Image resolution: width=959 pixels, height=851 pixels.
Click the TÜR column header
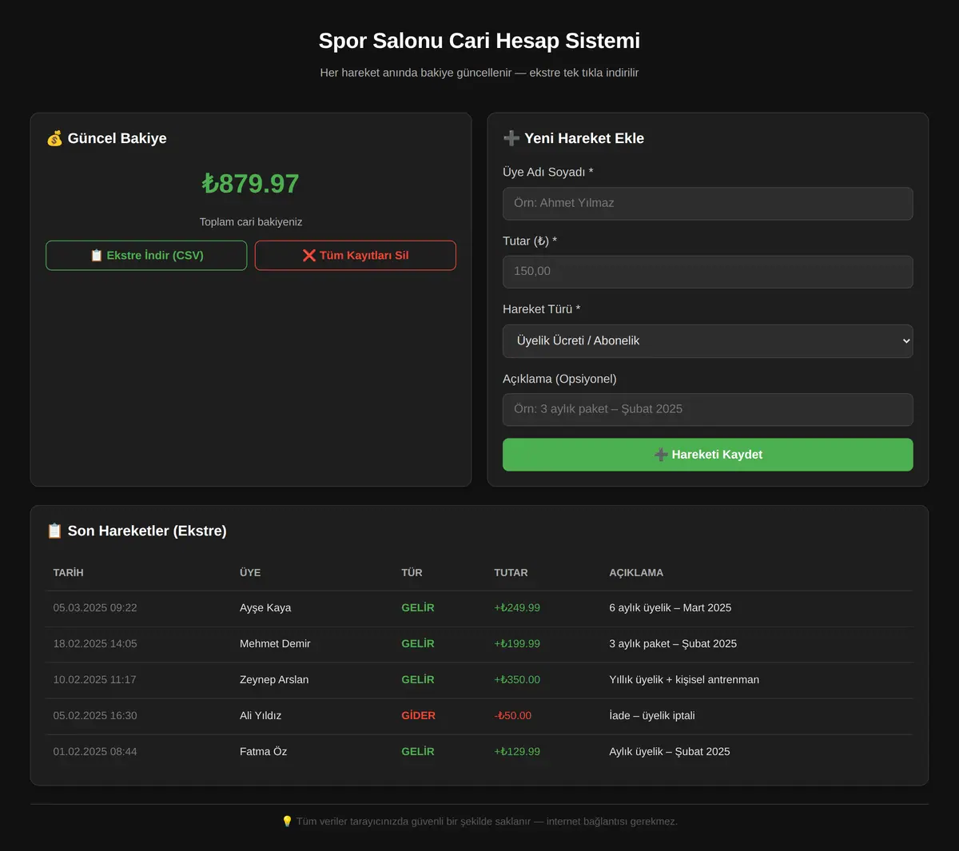point(412,573)
